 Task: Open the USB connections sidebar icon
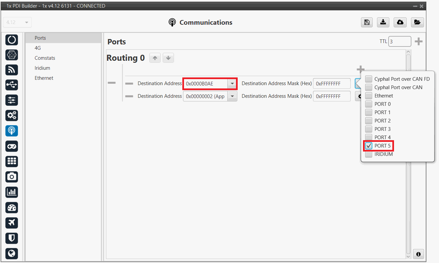point(12,85)
